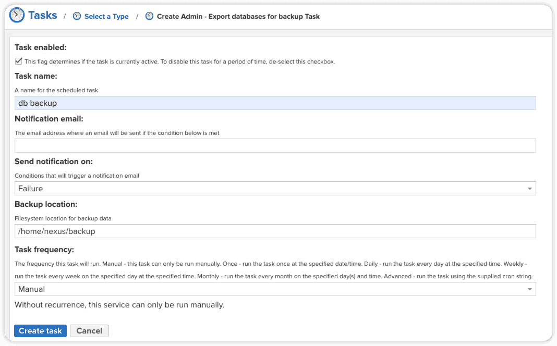Open the Send notification on dropdown arrow
The image size is (557, 346).
pos(529,189)
